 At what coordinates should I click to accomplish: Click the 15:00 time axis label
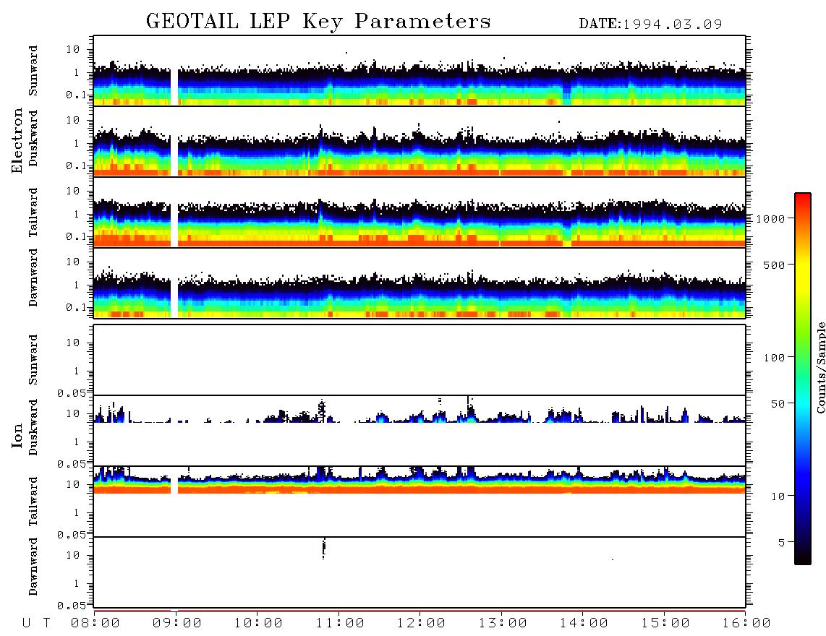(x=665, y=623)
